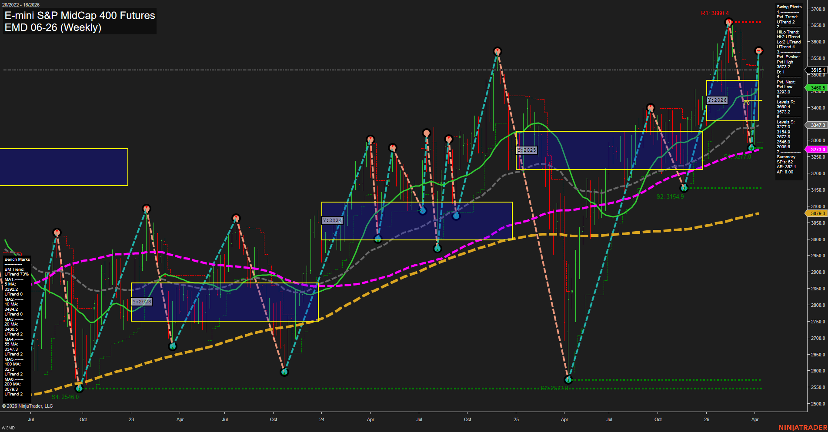Click the Bench Marks panel title
The height and width of the screenshot is (432, 828).
point(16,259)
